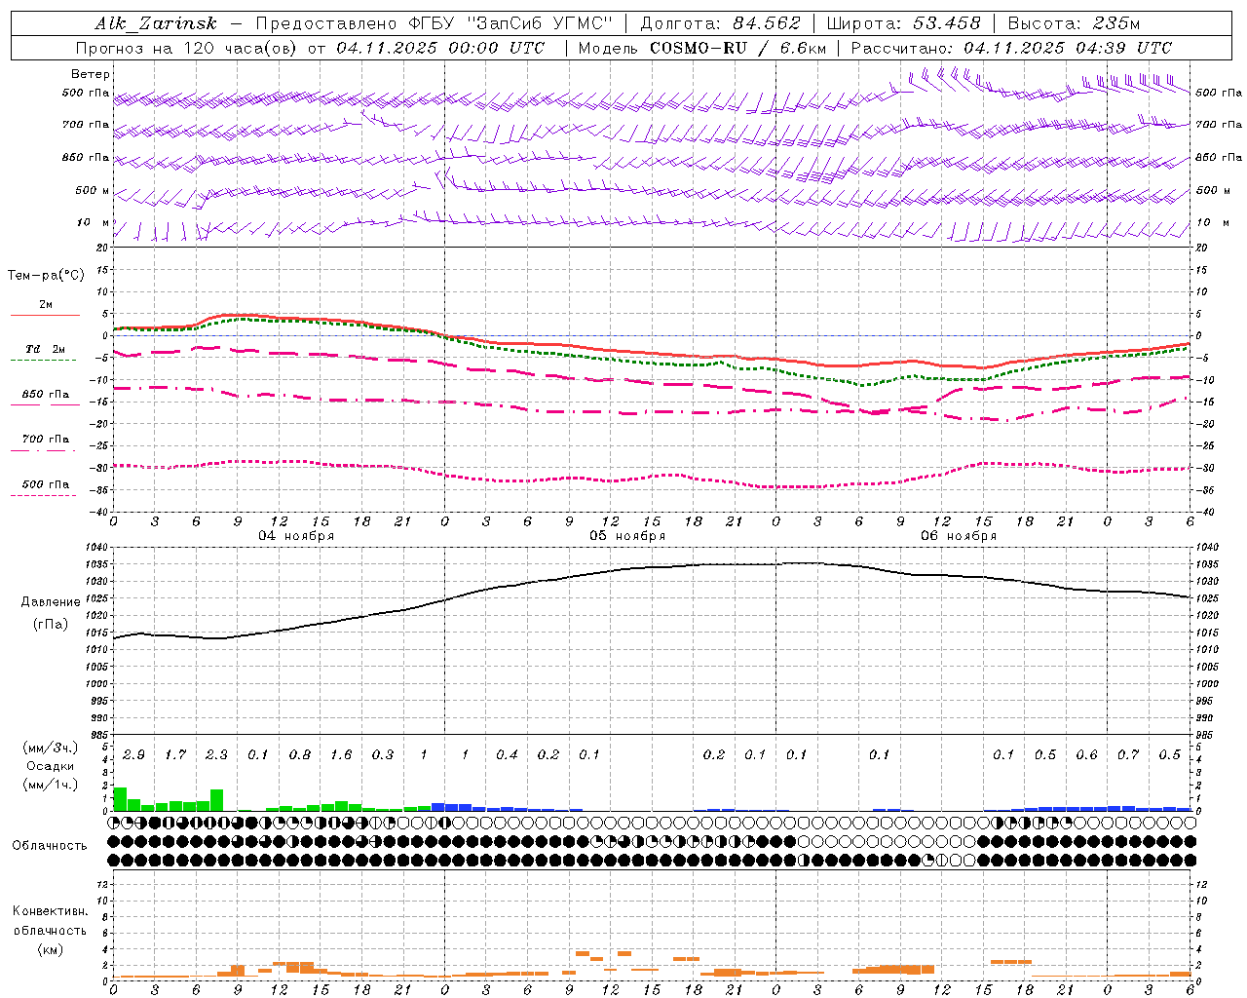The height and width of the screenshot is (998, 1247).
Task: Click the (мм/1ч.) precipitation unit label
Action: point(50,785)
